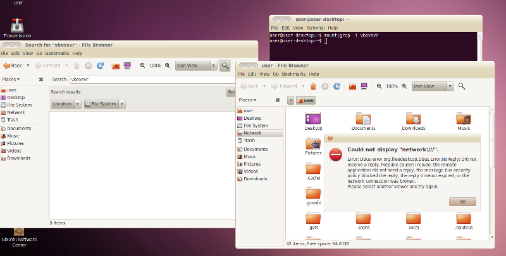Click Home folder icon in the user File Browser toolbar

point(352,86)
